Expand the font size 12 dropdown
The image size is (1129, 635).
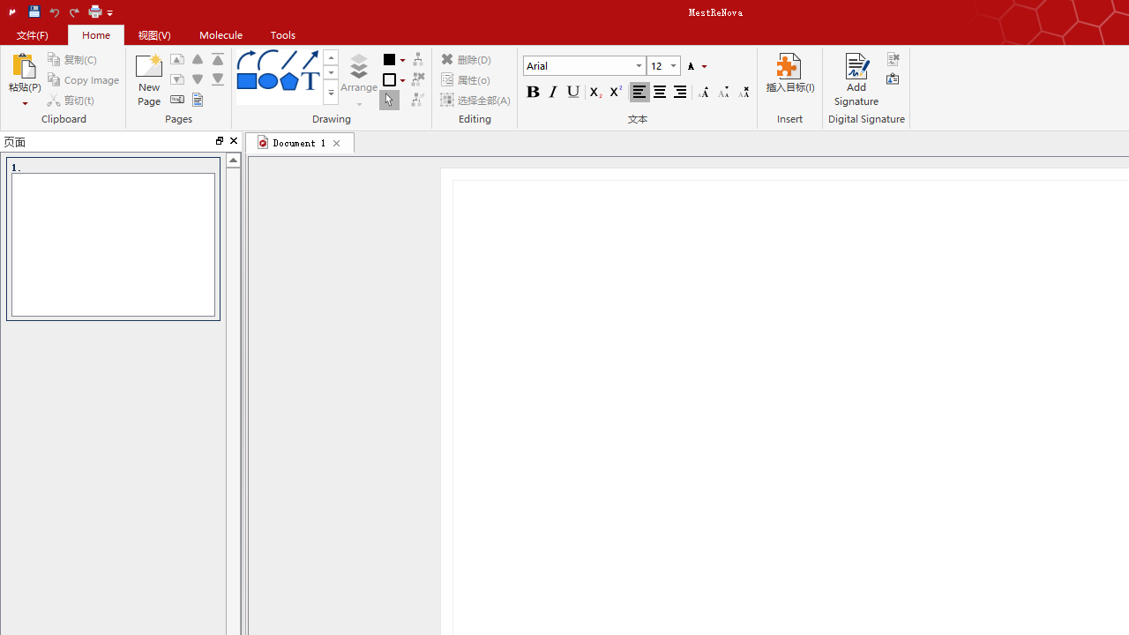pyautogui.click(x=673, y=66)
